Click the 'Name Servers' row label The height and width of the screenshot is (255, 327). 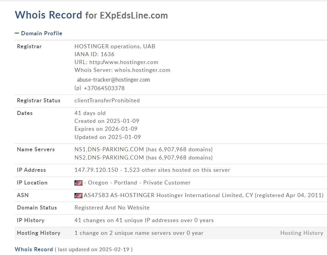click(36, 150)
